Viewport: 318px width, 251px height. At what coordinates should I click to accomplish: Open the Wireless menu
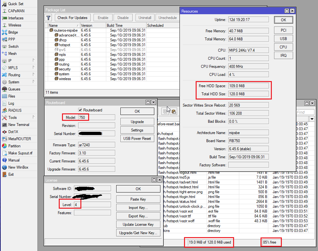coord(15,25)
